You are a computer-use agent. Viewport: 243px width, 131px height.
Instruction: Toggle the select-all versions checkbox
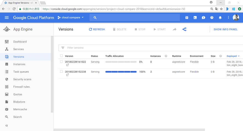[61, 56]
